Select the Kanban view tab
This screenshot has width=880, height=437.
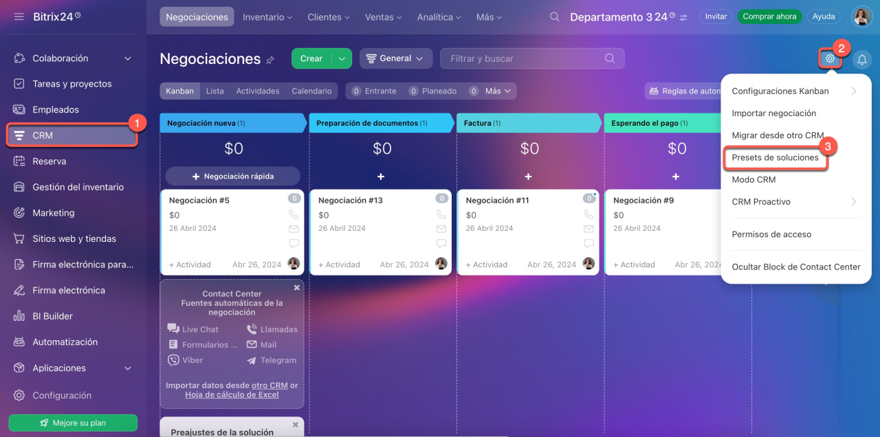[x=180, y=91]
